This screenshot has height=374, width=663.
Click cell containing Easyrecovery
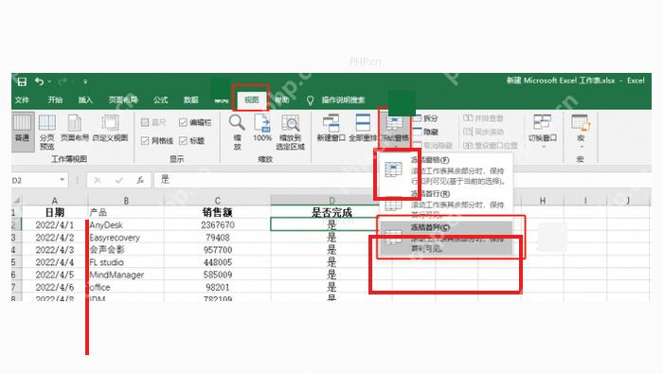pos(126,238)
